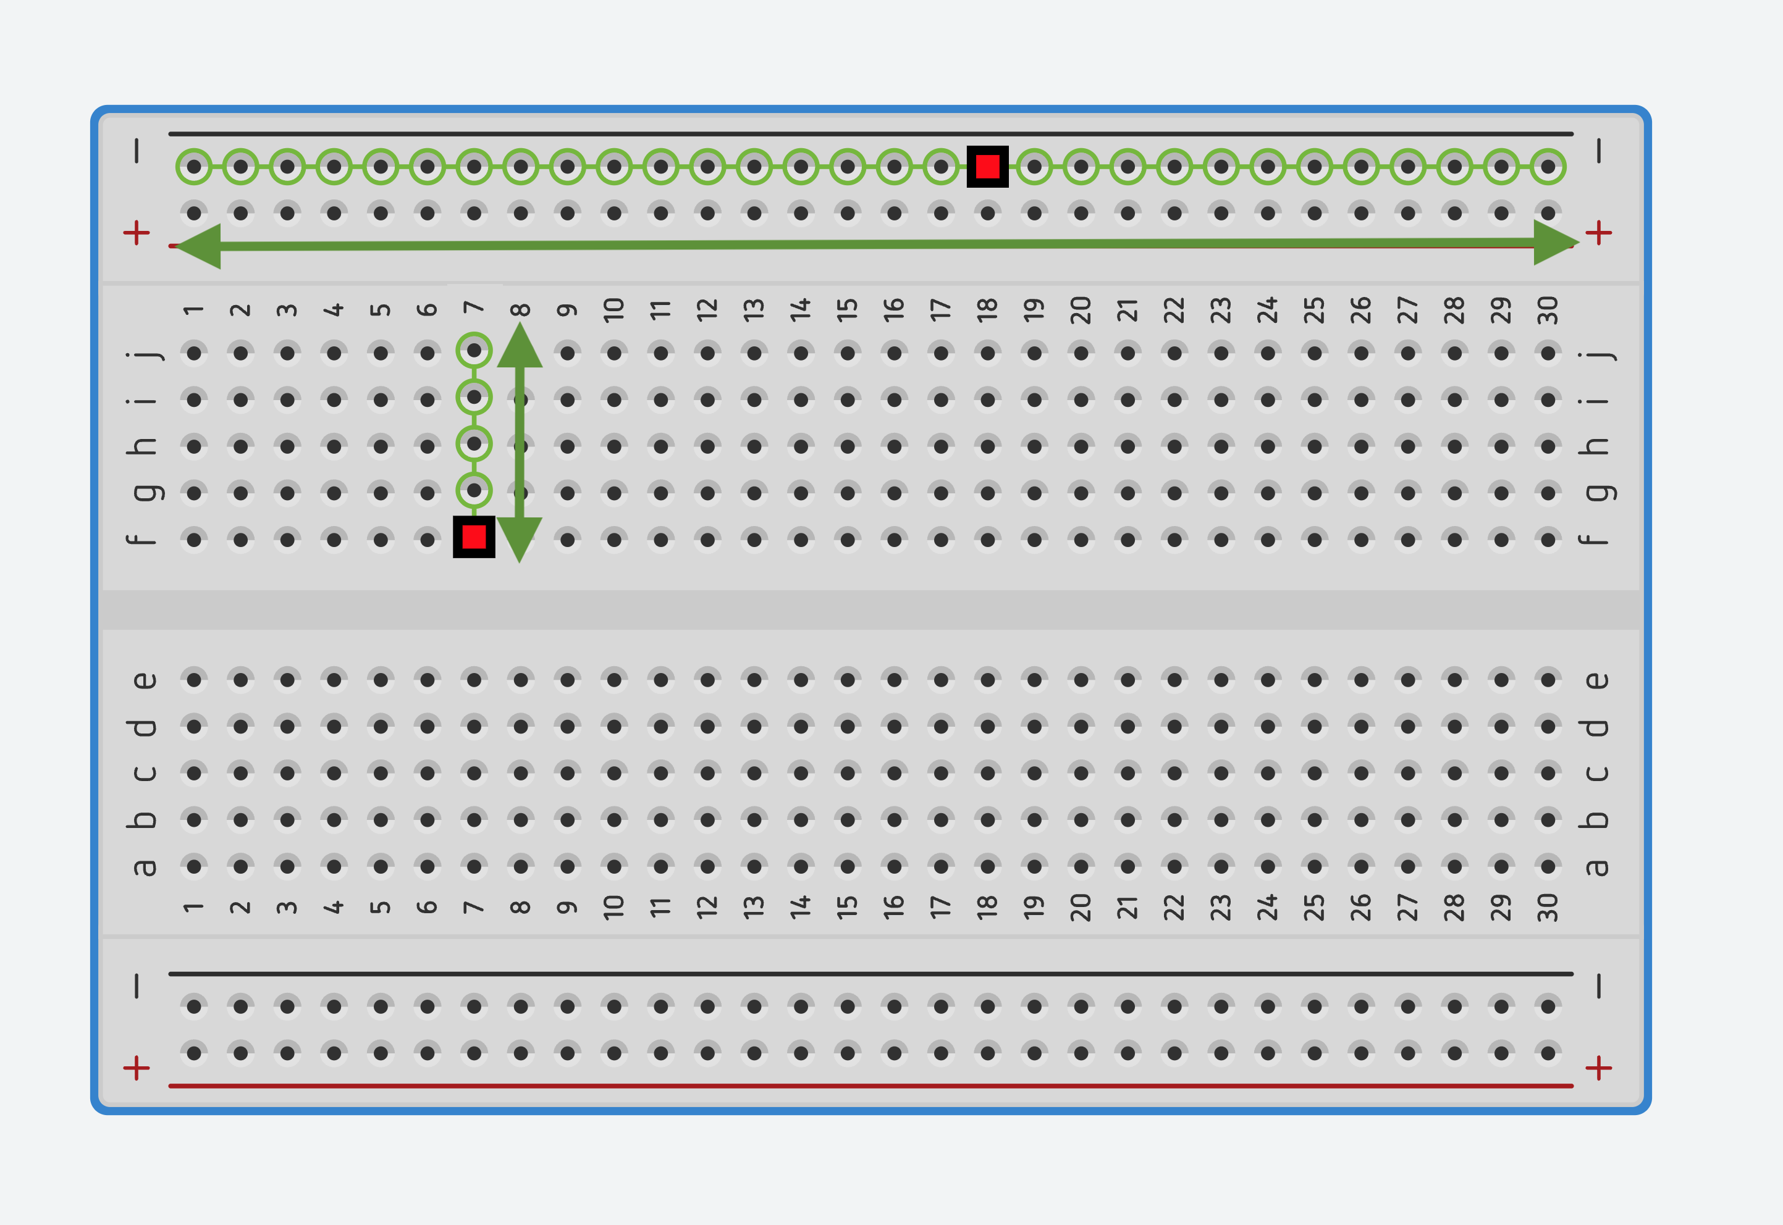The width and height of the screenshot is (1783, 1225).
Task: Click the bottom negative rail hole below column 15
Action: (848, 1006)
